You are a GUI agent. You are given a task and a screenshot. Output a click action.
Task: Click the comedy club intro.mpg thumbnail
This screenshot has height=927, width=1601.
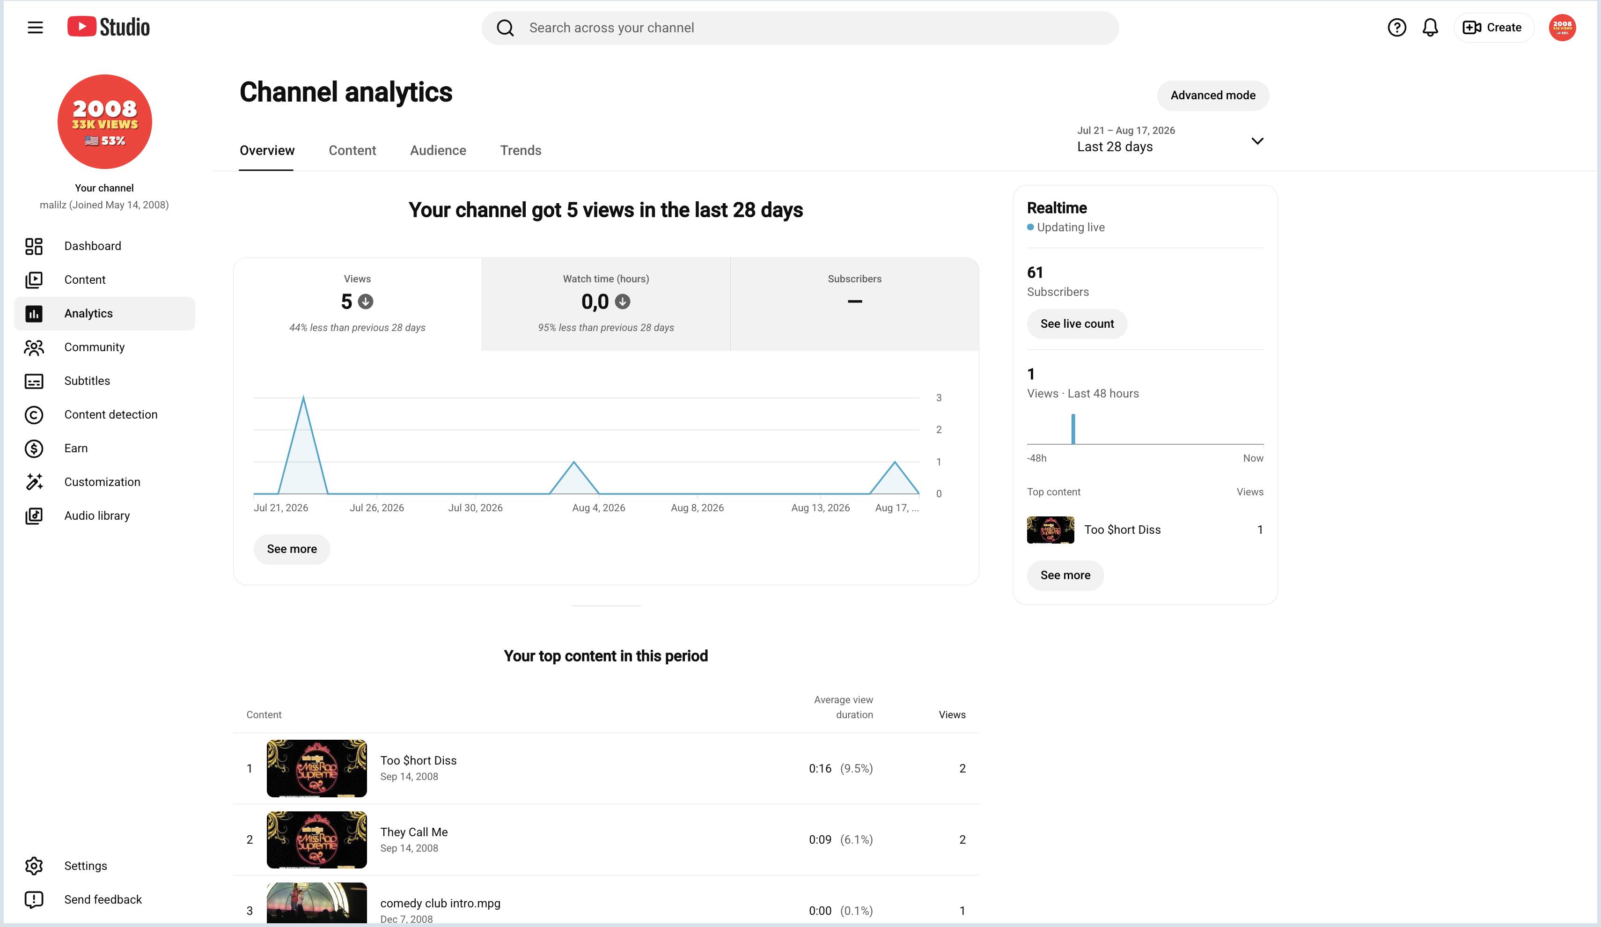pyautogui.click(x=316, y=903)
